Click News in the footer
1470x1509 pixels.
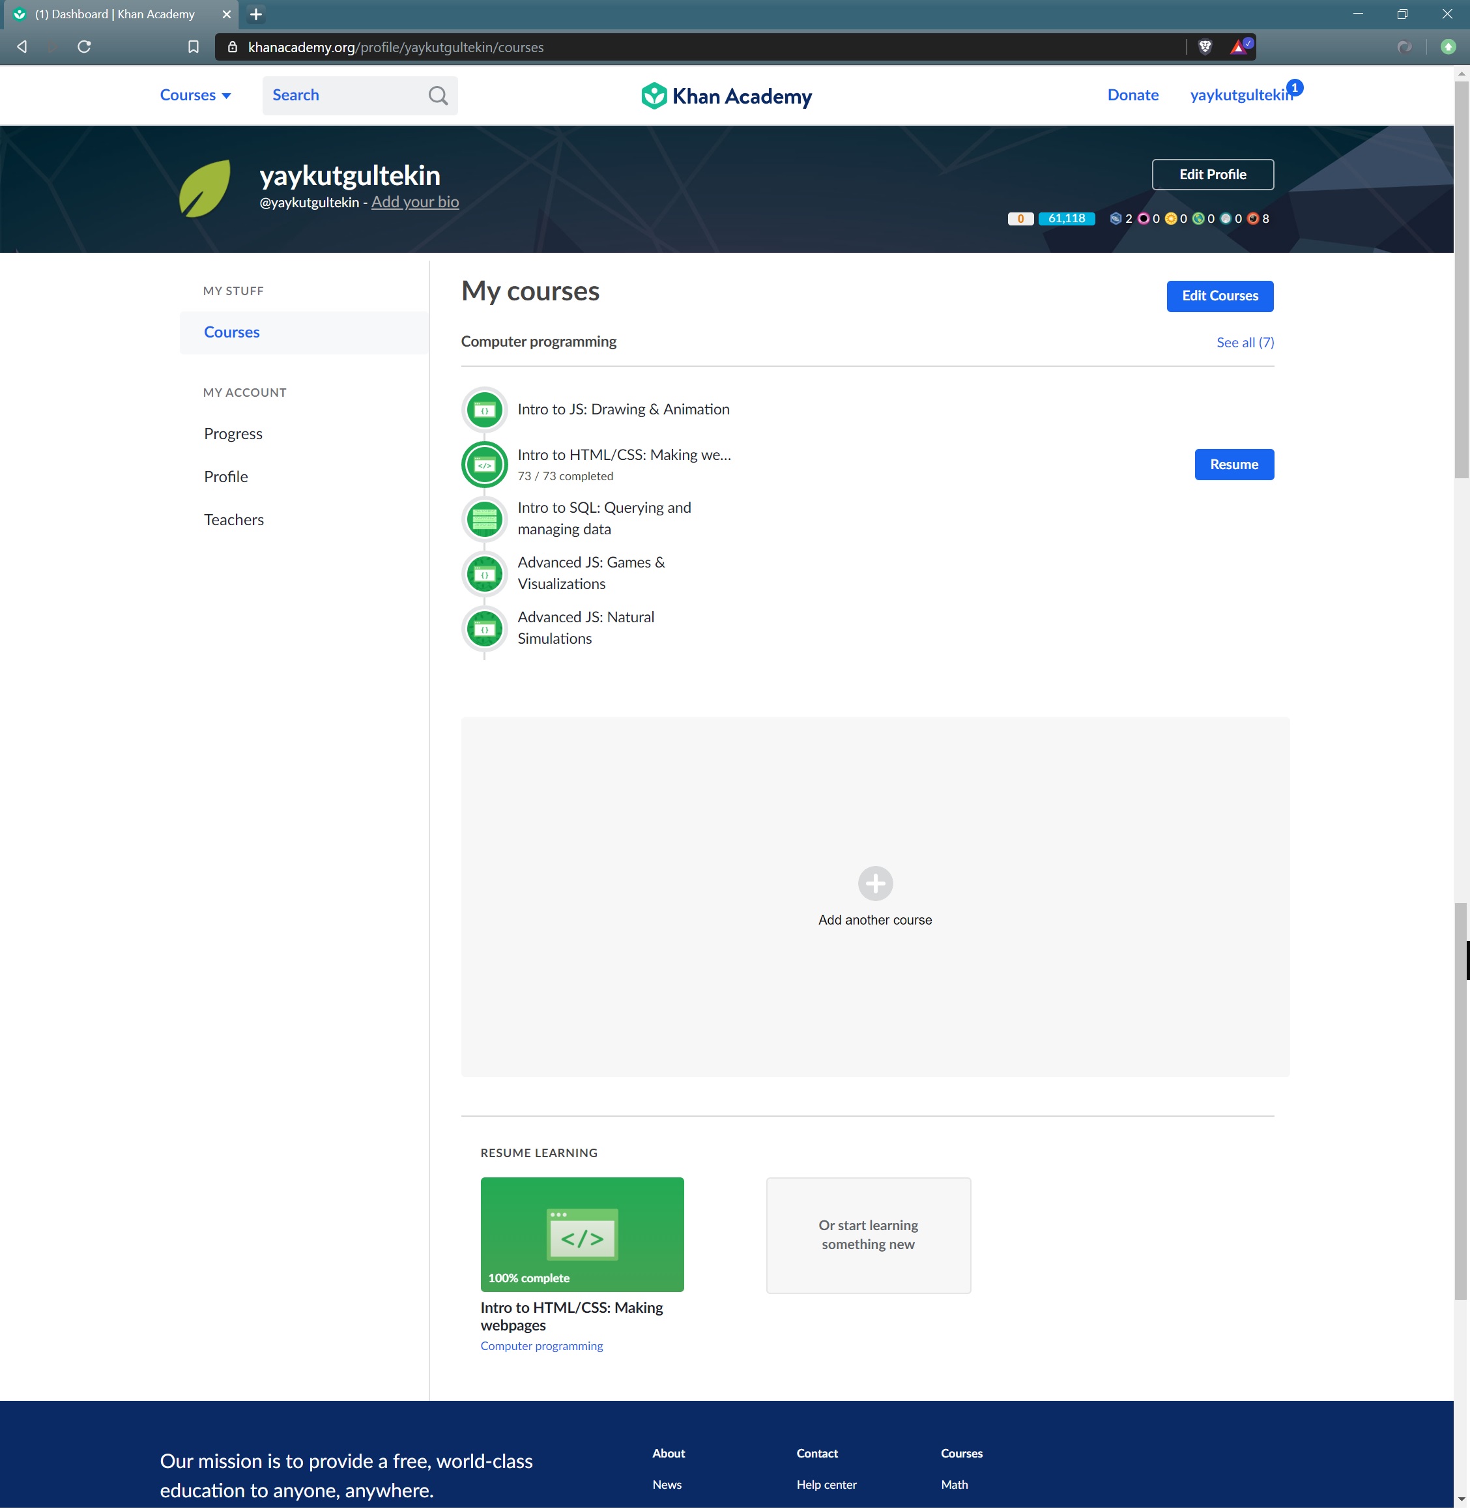tap(667, 1485)
